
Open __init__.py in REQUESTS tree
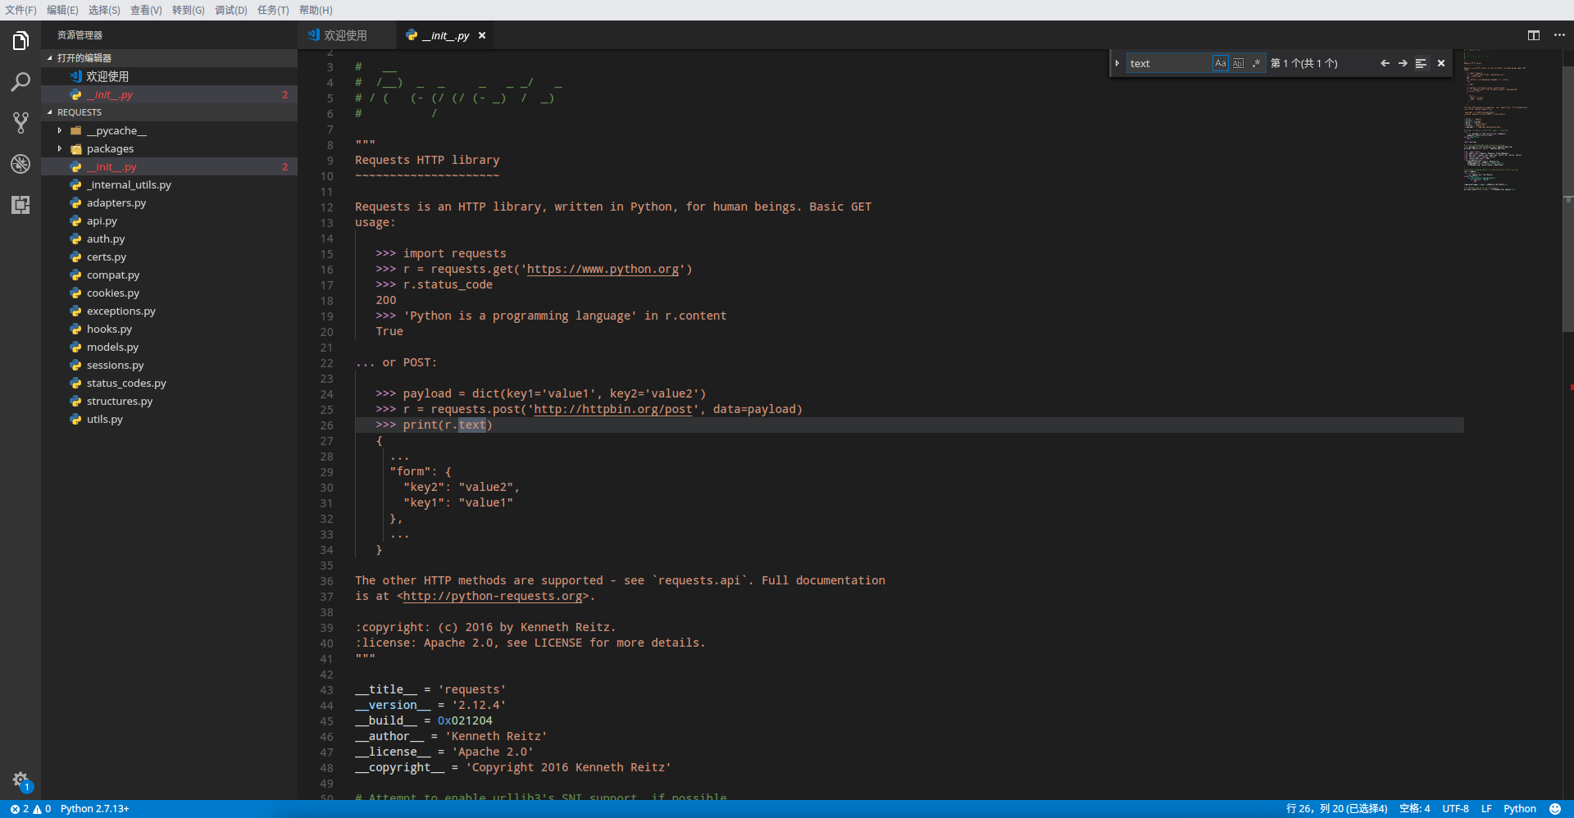pyautogui.click(x=169, y=166)
